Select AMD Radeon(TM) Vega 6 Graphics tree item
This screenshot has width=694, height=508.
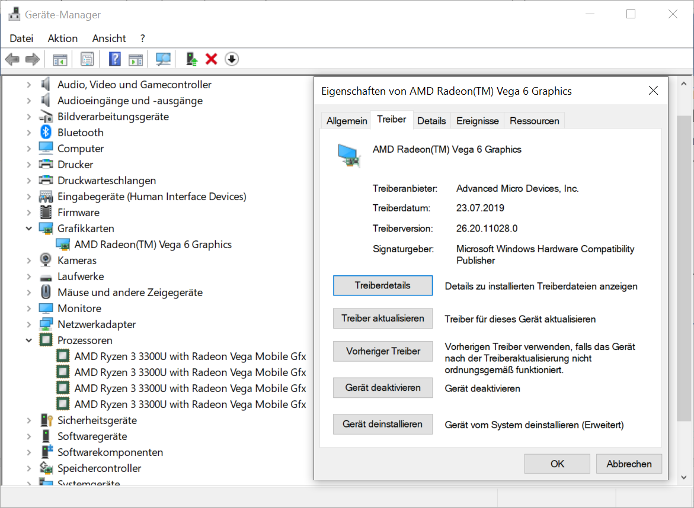(153, 245)
